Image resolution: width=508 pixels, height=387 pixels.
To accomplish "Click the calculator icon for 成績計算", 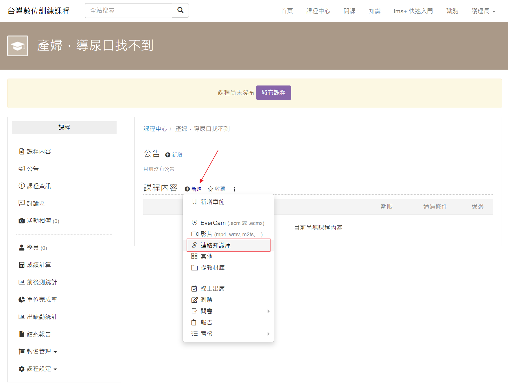I will (22, 265).
